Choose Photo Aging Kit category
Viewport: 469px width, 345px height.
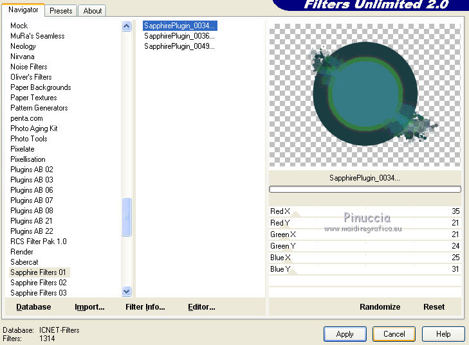pyautogui.click(x=34, y=128)
